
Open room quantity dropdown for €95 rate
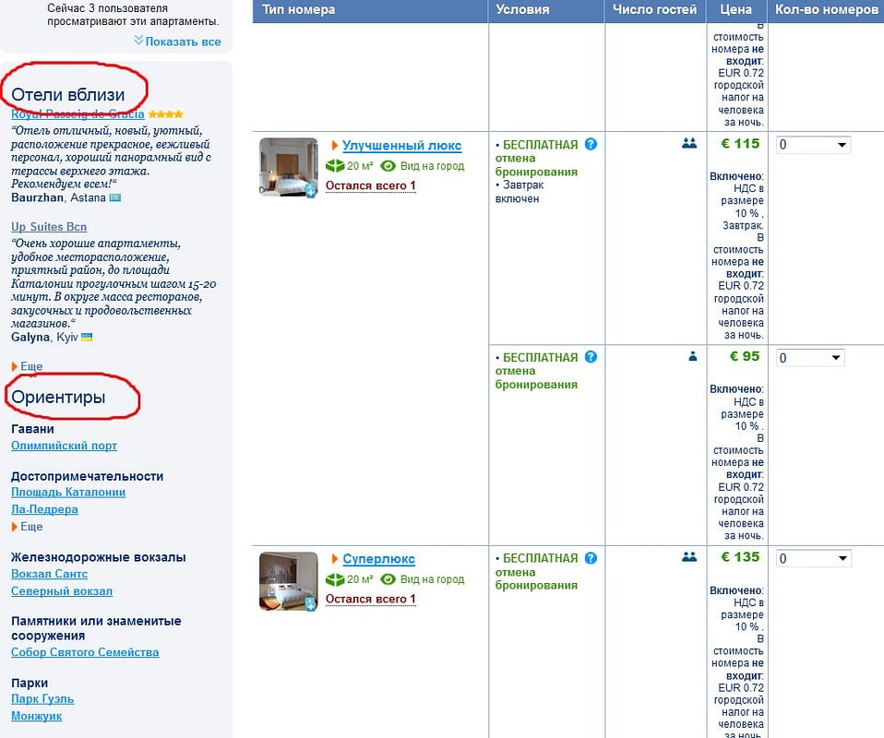click(810, 358)
